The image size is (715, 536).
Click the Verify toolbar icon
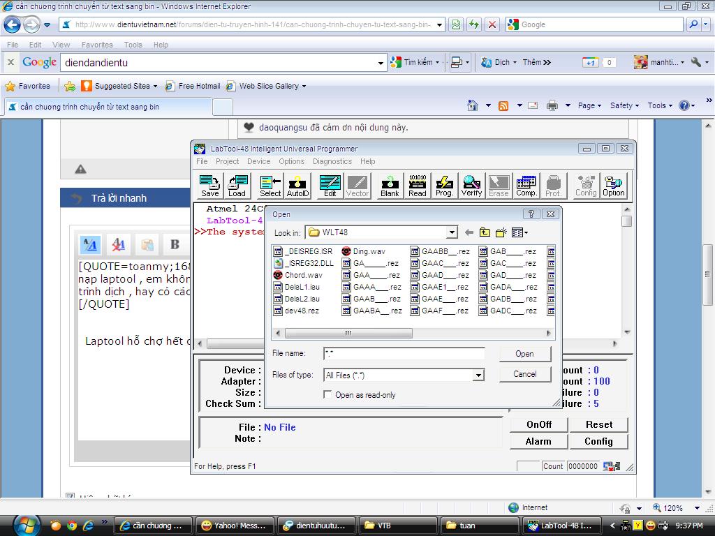point(471,186)
